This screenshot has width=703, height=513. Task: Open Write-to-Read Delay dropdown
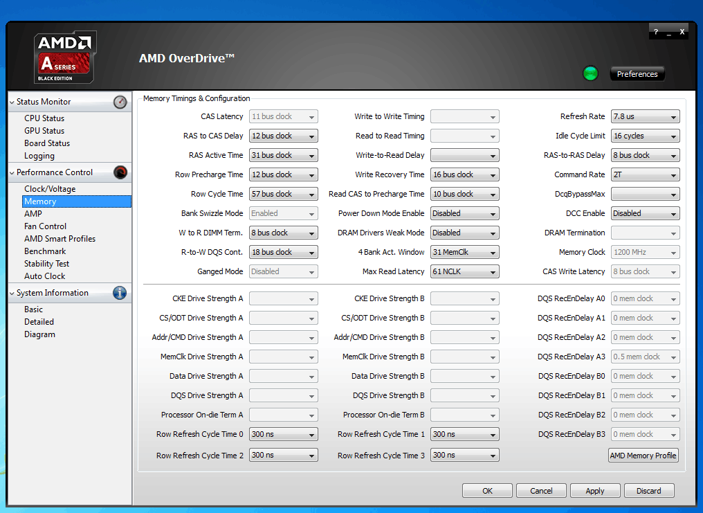[464, 155]
